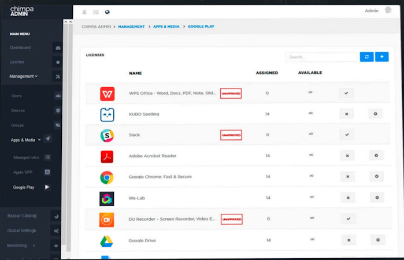
Task: Open the notifications bell icon
Action: [84, 12]
